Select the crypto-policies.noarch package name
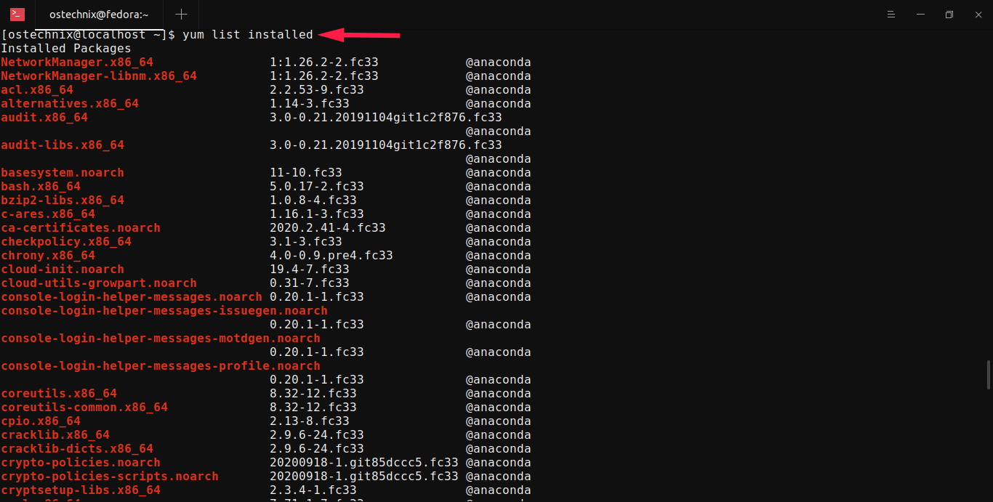The height and width of the screenshot is (502, 993). [x=80, y=462]
